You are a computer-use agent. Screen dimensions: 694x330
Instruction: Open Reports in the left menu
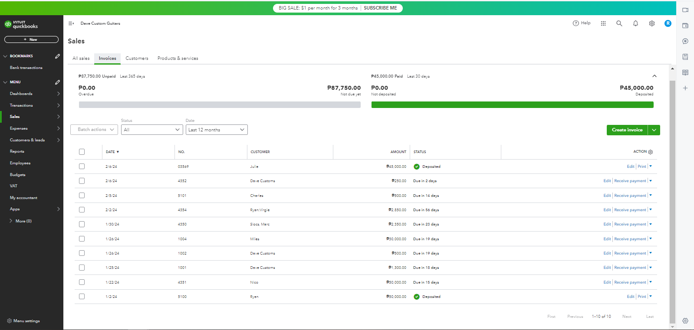point(17,151)
